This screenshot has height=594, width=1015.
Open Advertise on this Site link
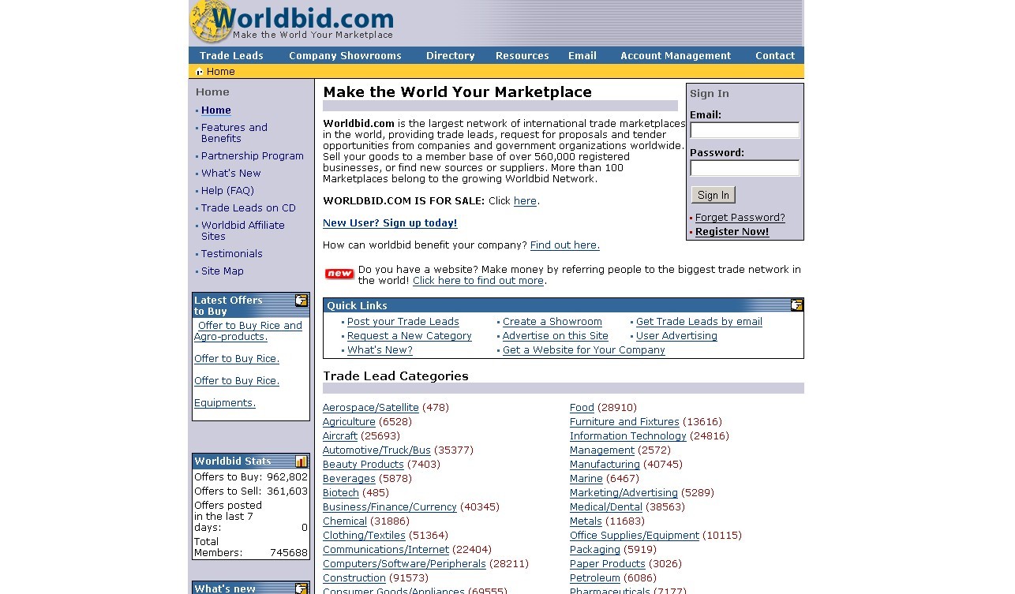pyautogui.click(x=556, y=336)
